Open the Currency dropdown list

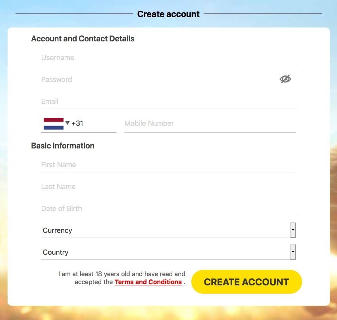click(165, 230)
